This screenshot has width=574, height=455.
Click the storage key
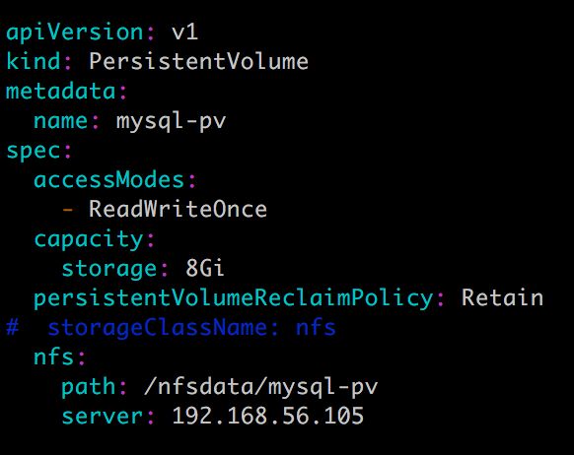[109, 270]
